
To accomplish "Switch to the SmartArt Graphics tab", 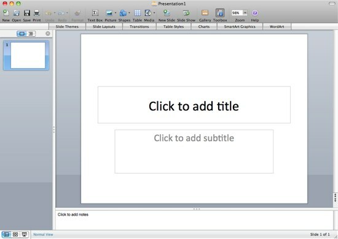I will [240, 26].
